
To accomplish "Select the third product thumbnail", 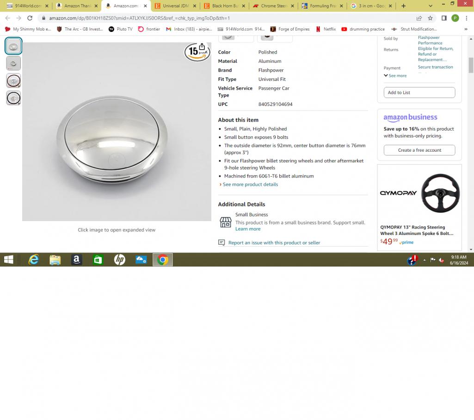I will pyautogui.click(x=13, y=81).
